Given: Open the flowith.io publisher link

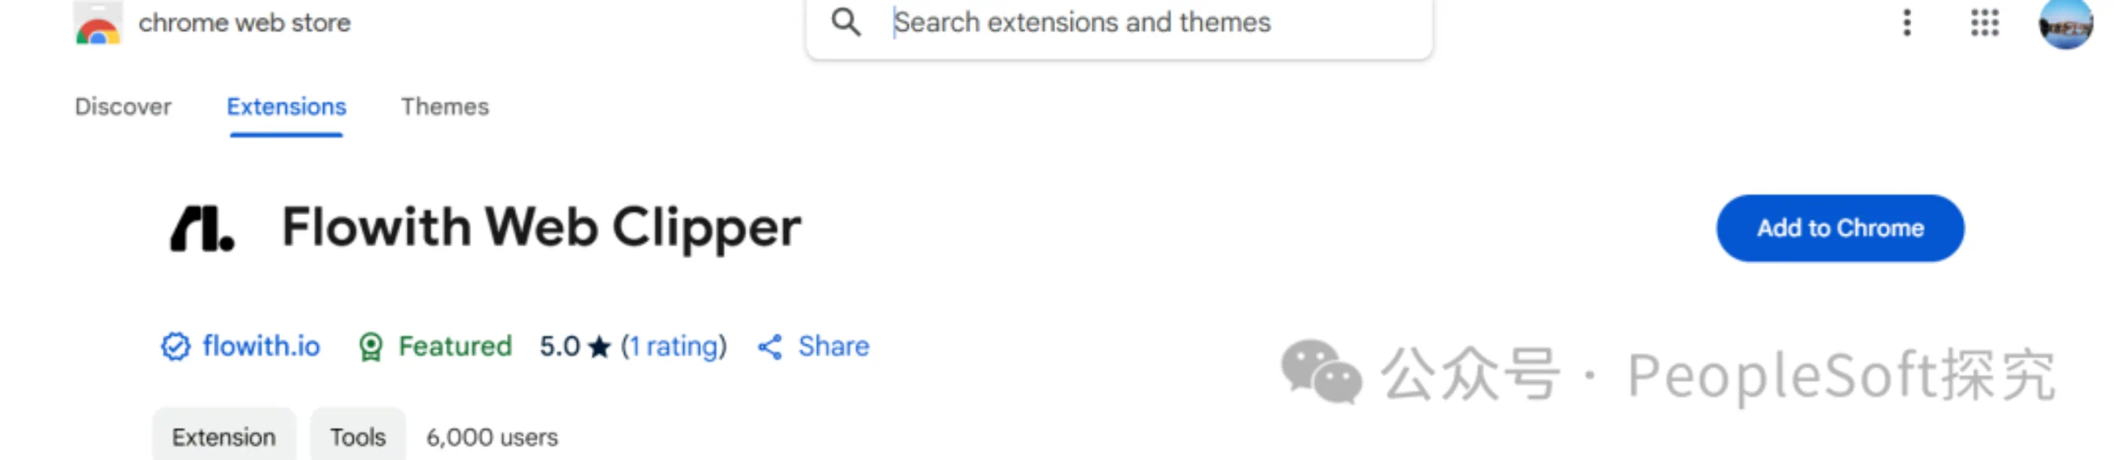Looking at the screenshot, I should point(261,346).
